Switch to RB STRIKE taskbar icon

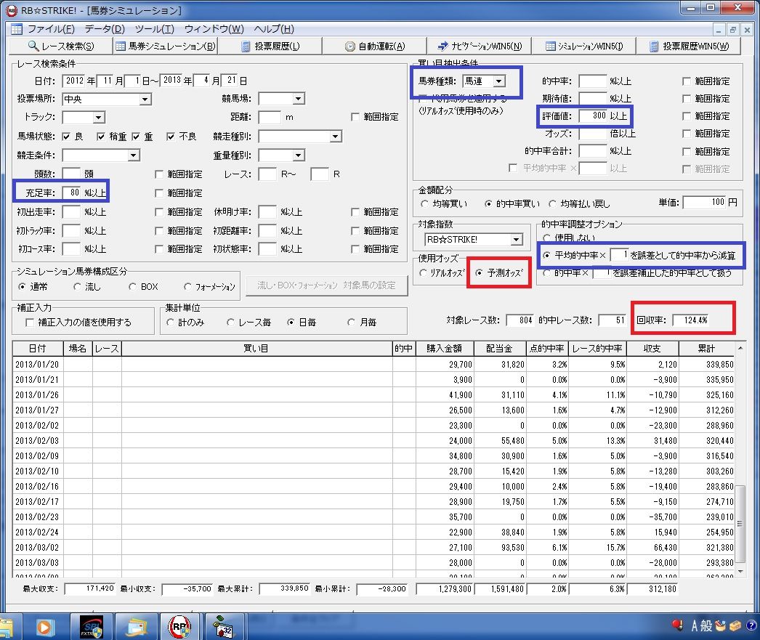point(179,628)
